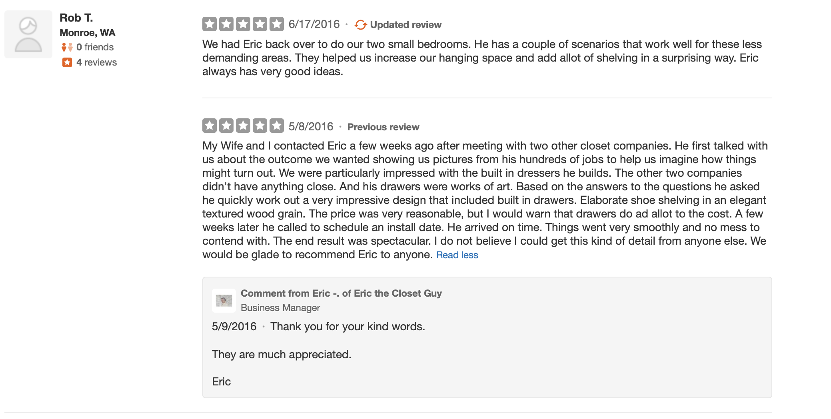Viewport: 831px width, 419px height.
Task: Click Rob T.'s default profile avatar
Action: (28, 34)
